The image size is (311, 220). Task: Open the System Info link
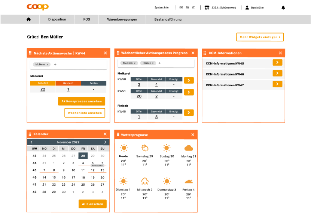point(161,7)
